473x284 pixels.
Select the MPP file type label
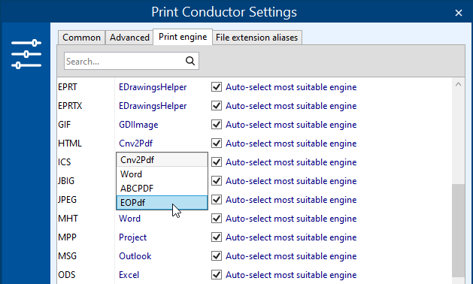(x=67, y=237)
